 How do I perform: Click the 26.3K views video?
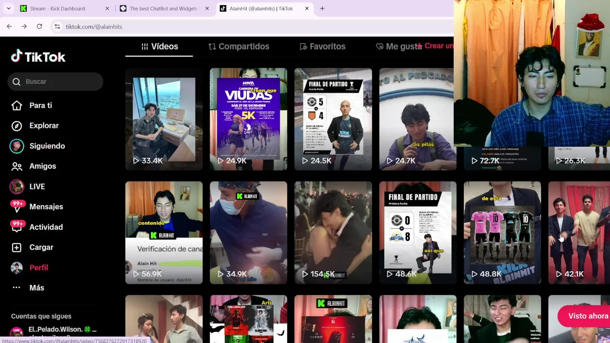point(579,158)
